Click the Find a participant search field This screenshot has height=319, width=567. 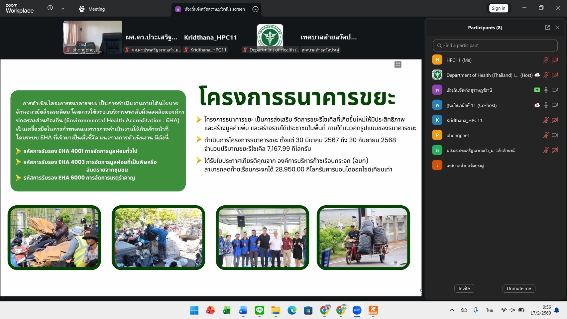[495, 46]
